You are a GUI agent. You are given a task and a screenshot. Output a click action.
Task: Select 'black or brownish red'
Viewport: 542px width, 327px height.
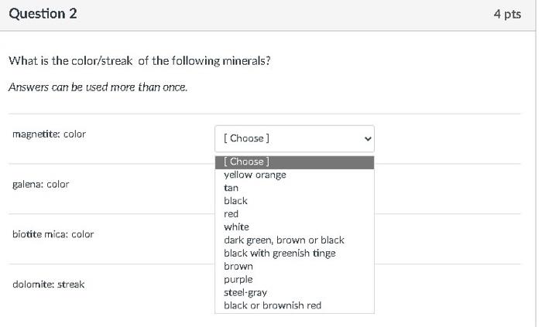click(x=272, y=306)
